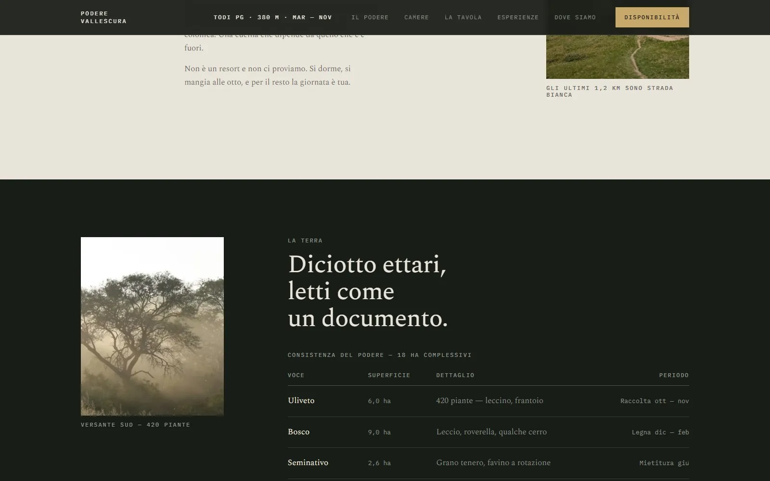
Task: Click the Seminativo row label
Action: tap(308, 463)
